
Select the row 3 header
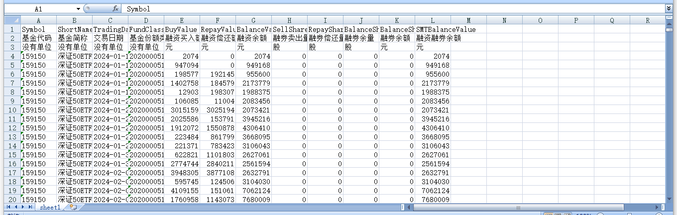[x=12, y=47]
